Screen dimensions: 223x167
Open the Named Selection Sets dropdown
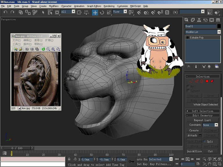coord(203,11)
